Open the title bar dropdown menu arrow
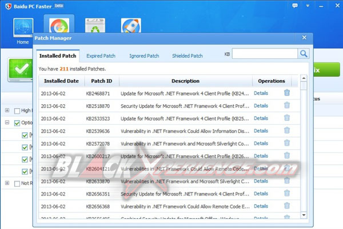Screen dimensions: 343x229 (308, 6)
